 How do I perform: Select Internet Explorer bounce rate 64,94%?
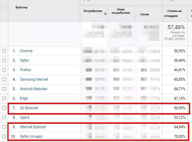point(179,127)
